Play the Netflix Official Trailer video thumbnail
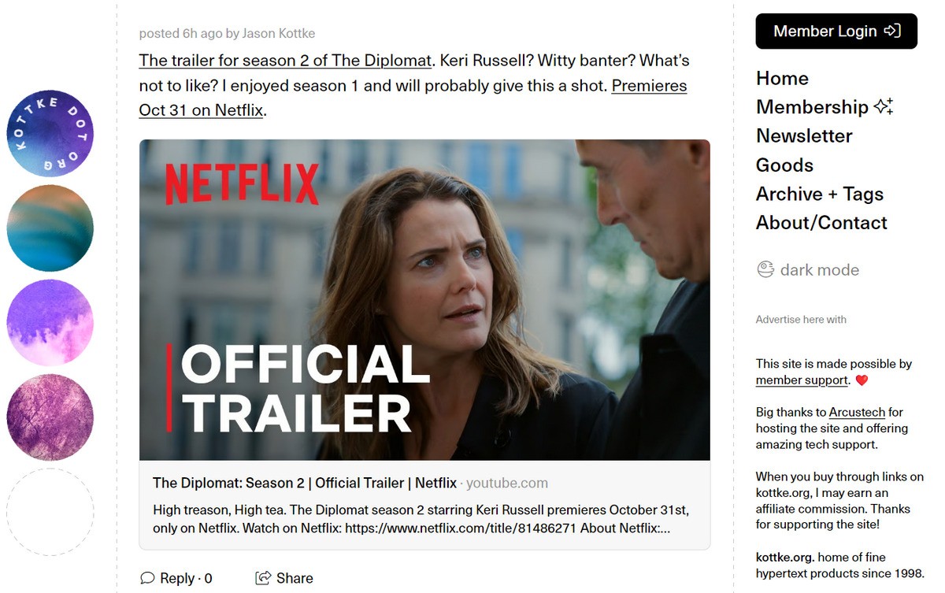 pyautogui.click(x=424, y=300)
